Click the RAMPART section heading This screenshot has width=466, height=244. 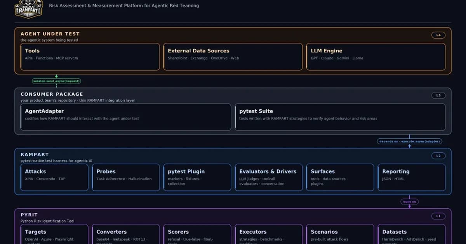pyautogui.click(x=35, y=155)
